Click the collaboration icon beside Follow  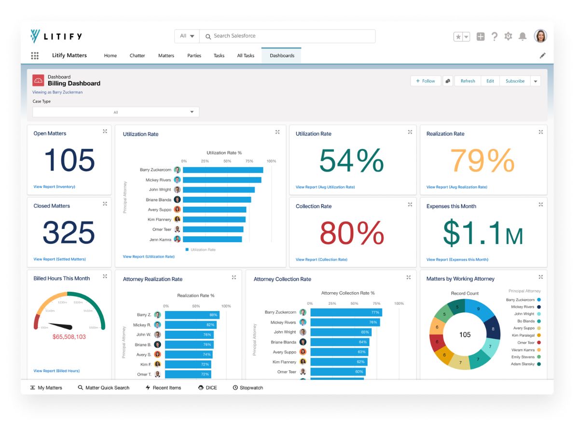448,81
